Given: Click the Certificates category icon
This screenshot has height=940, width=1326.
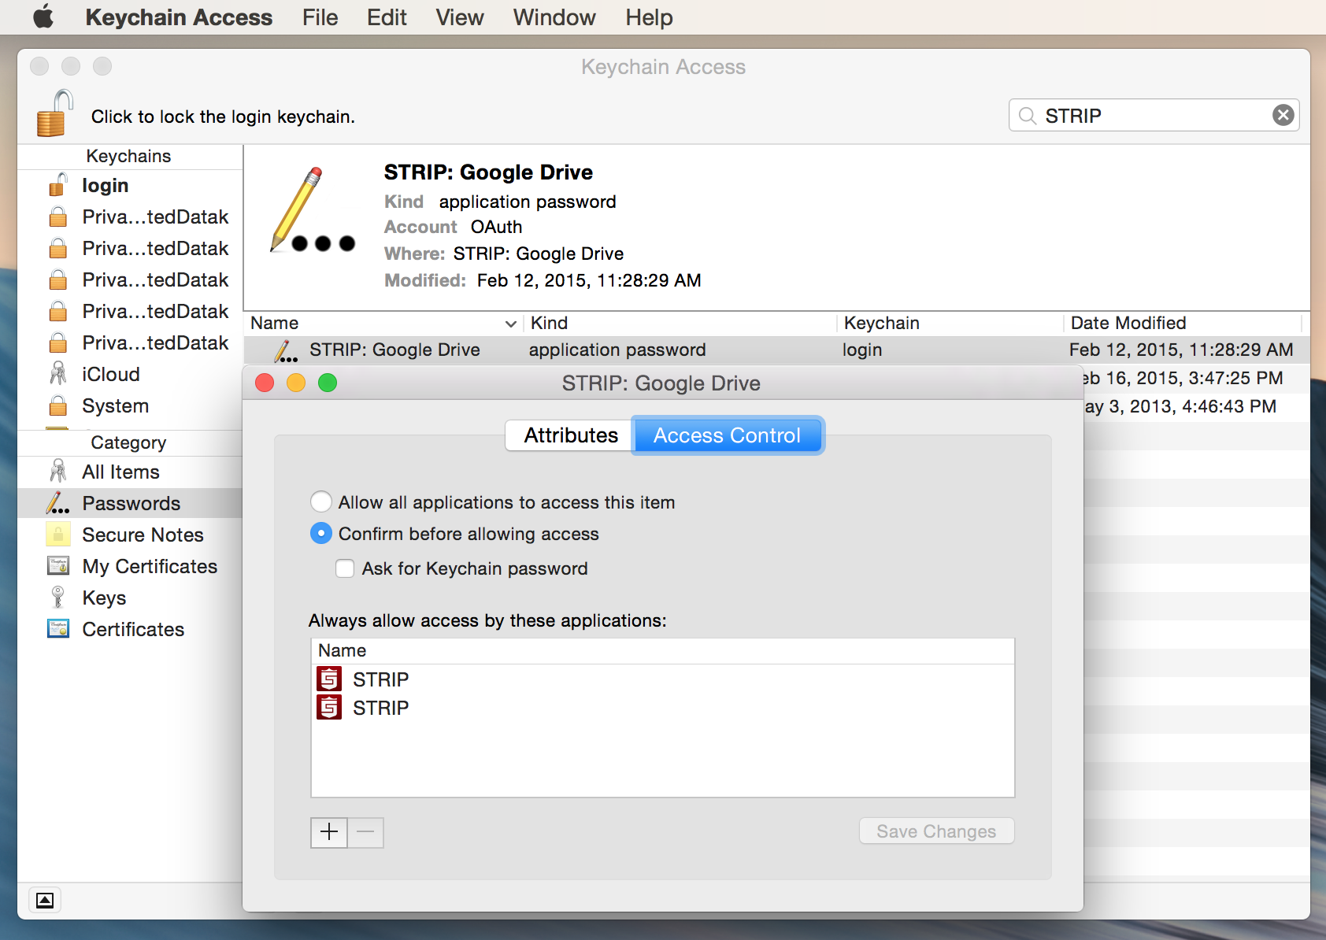Looking at the screenshot, I should (58, 629).
